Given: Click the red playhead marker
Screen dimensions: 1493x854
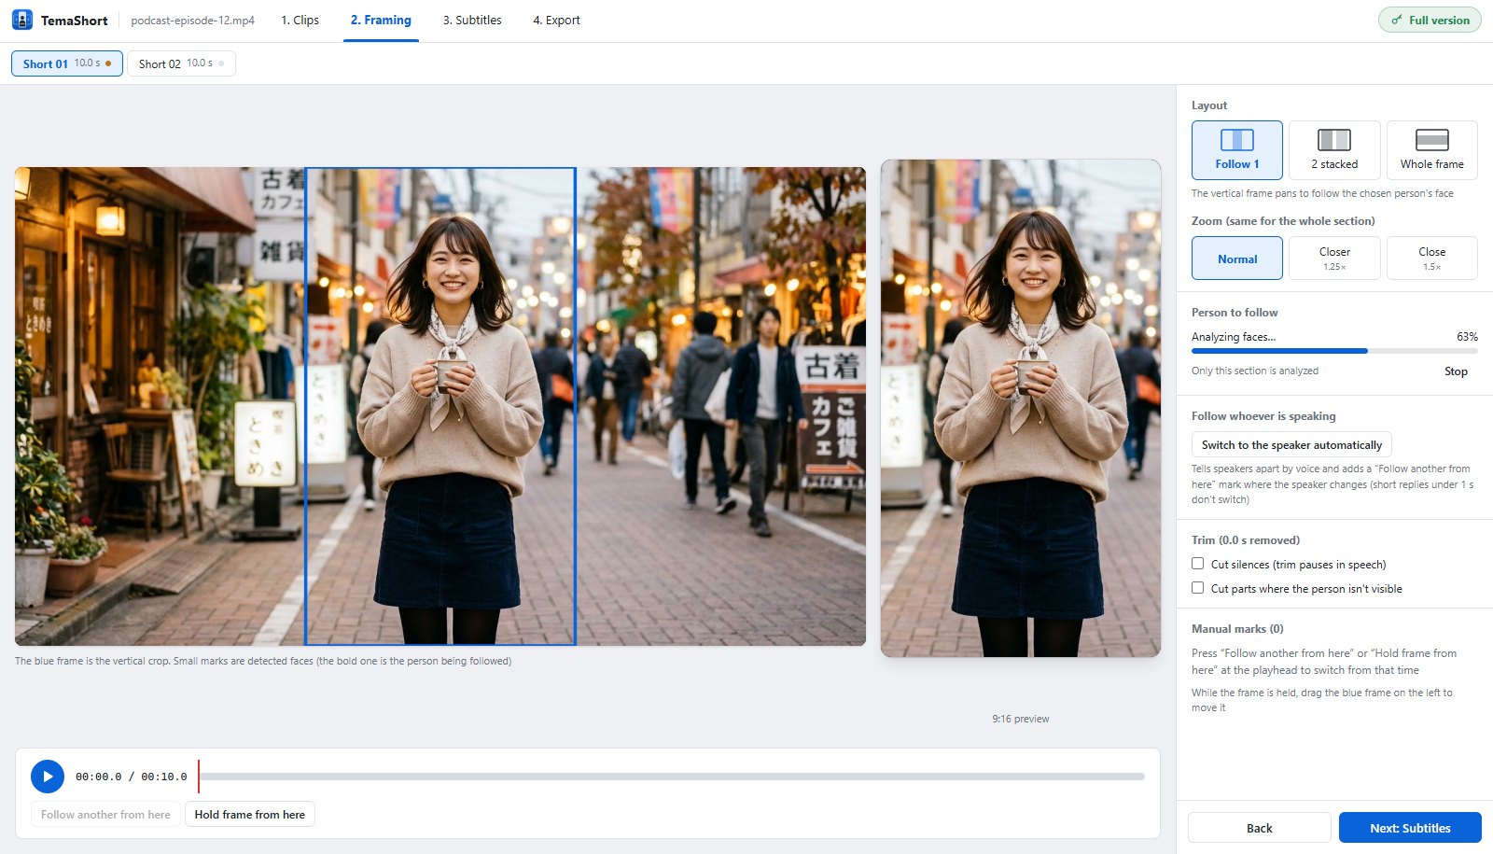Looking at the screenshot, I should tap(199, 777).
